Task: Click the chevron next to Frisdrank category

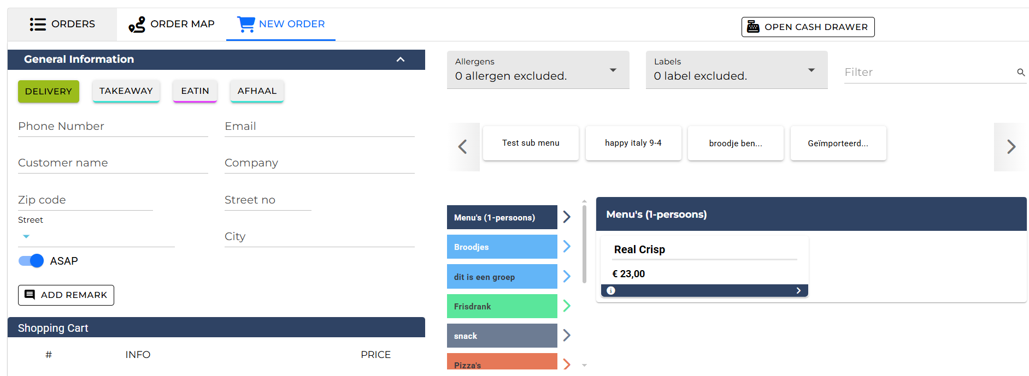Action: click(567, 306)
